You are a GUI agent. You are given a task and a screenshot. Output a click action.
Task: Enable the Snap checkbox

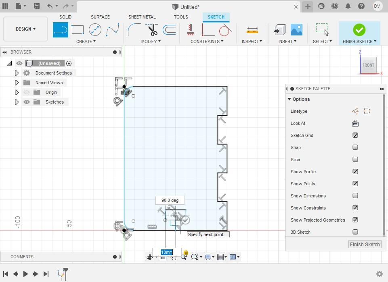[355, 147]
